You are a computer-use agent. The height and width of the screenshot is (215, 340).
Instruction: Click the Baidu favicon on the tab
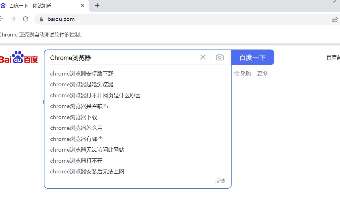point(3,5)
